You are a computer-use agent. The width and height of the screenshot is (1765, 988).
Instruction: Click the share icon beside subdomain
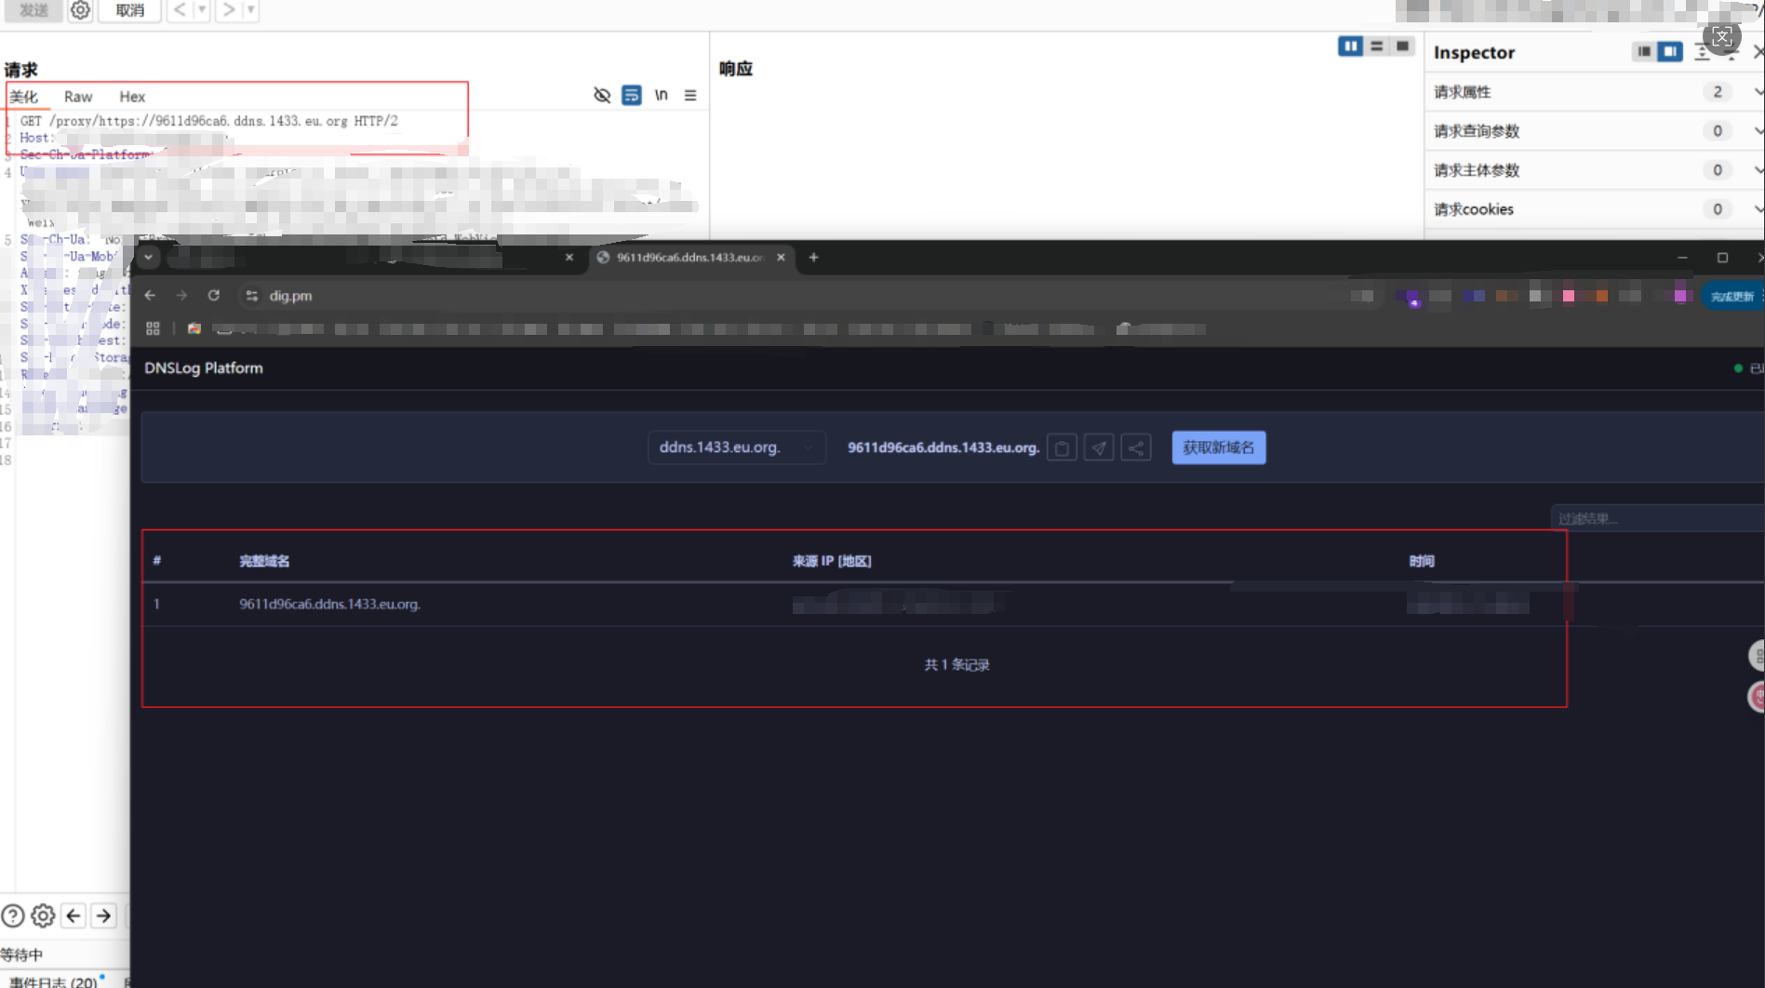[1136, 447]
